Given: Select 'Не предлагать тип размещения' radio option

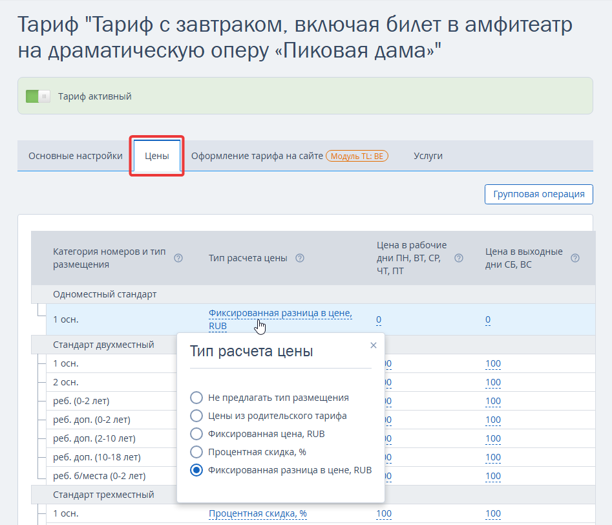Looking at the screenshot, I should coord(196,398).
